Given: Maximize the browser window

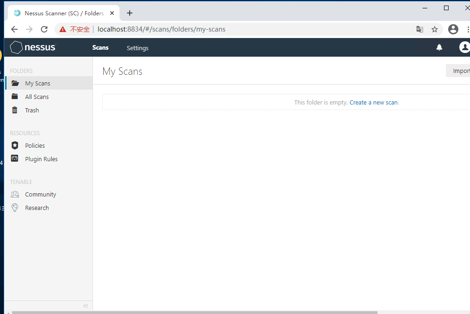Looking at the screenshot, I should coord(446,8).
